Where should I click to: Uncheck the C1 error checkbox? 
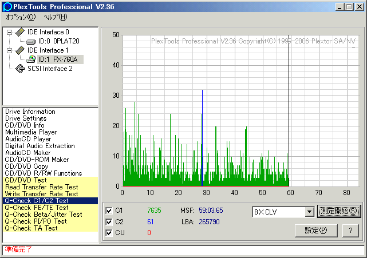tap(109, 210)
